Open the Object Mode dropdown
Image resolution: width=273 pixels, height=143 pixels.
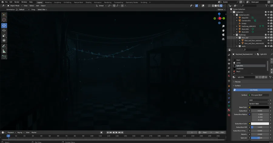pyautogui.click(x=15, y=6)
